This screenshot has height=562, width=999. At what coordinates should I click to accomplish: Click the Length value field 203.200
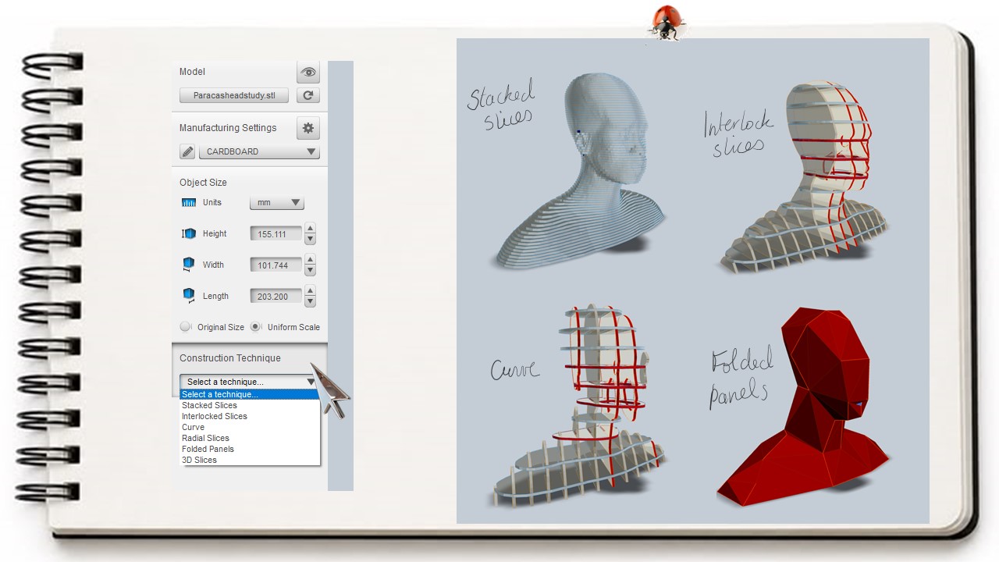point(276,297)
